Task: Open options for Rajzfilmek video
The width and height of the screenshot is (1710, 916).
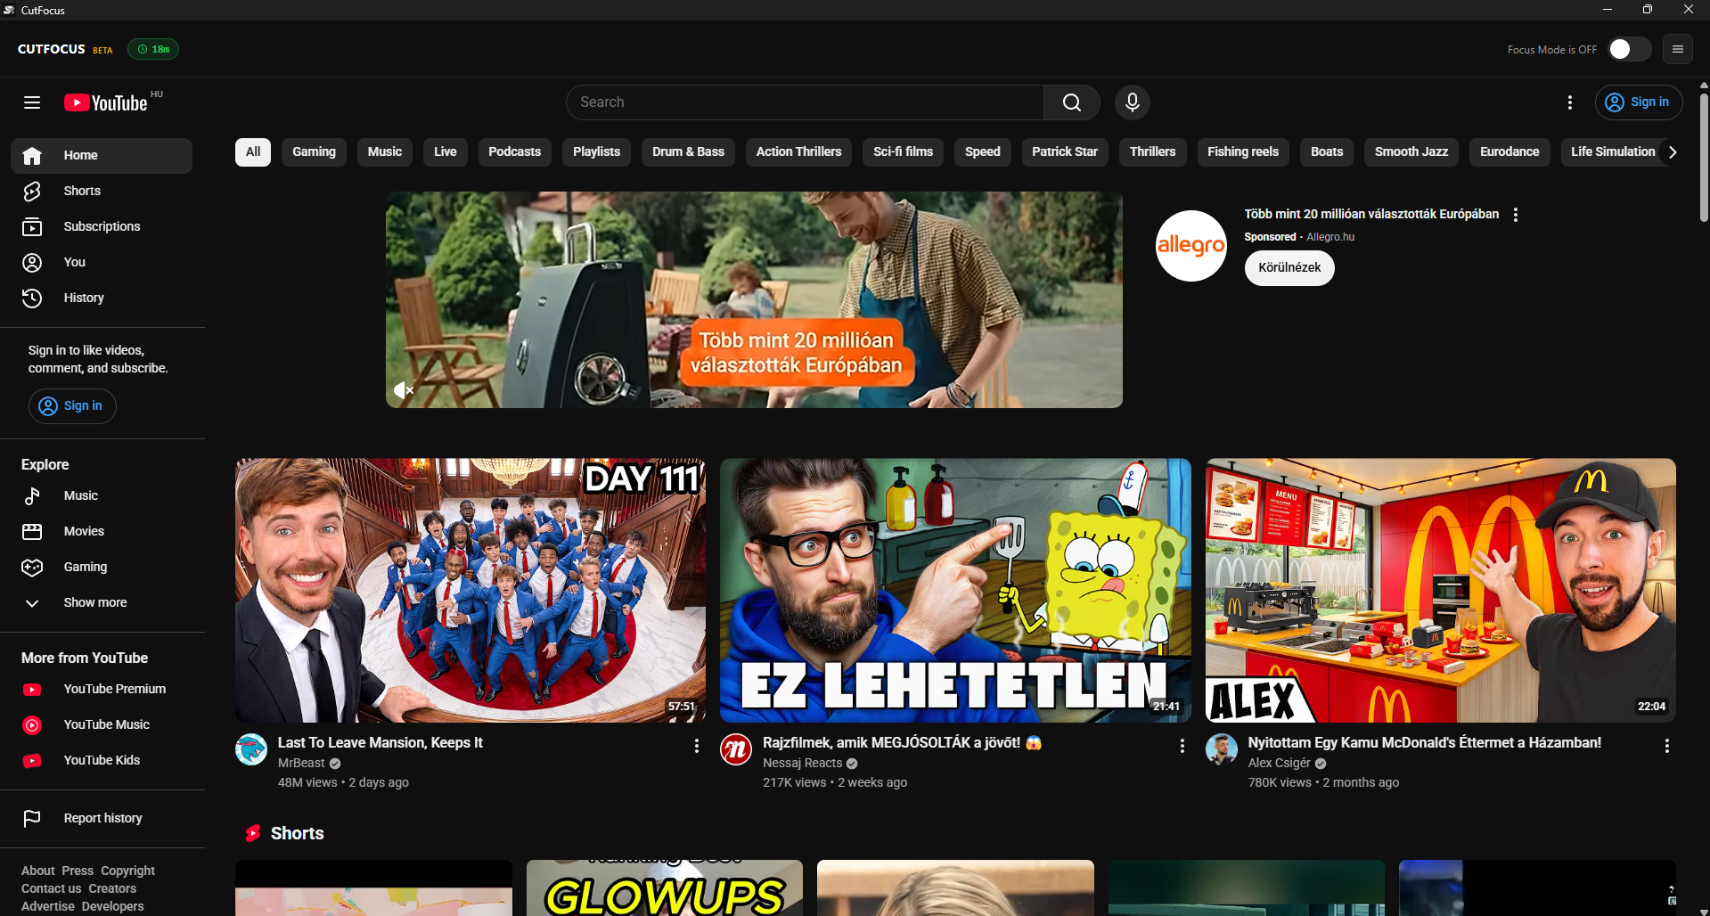Action: point(1182,746)
